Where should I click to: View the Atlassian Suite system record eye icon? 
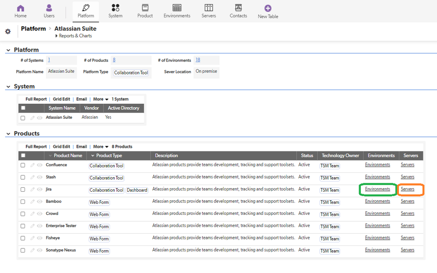(39, 118)
